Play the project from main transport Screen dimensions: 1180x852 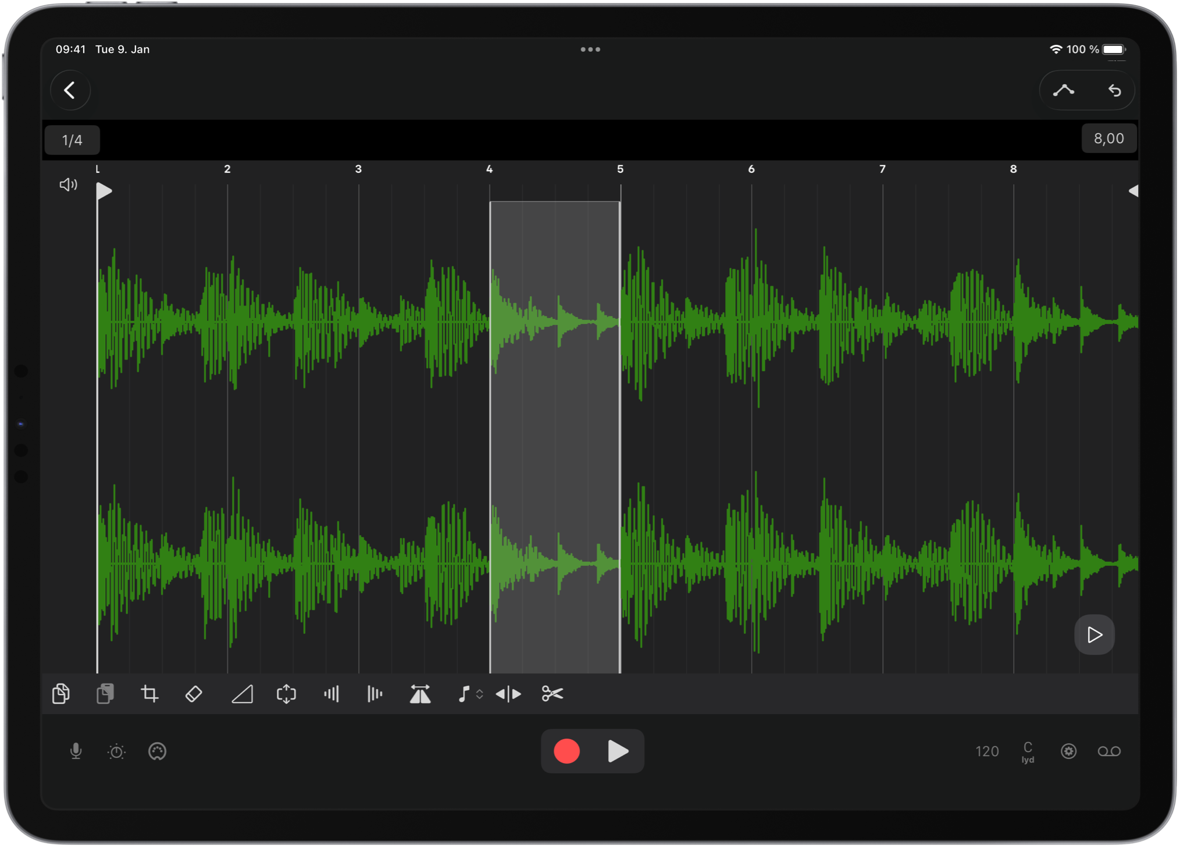618,751
